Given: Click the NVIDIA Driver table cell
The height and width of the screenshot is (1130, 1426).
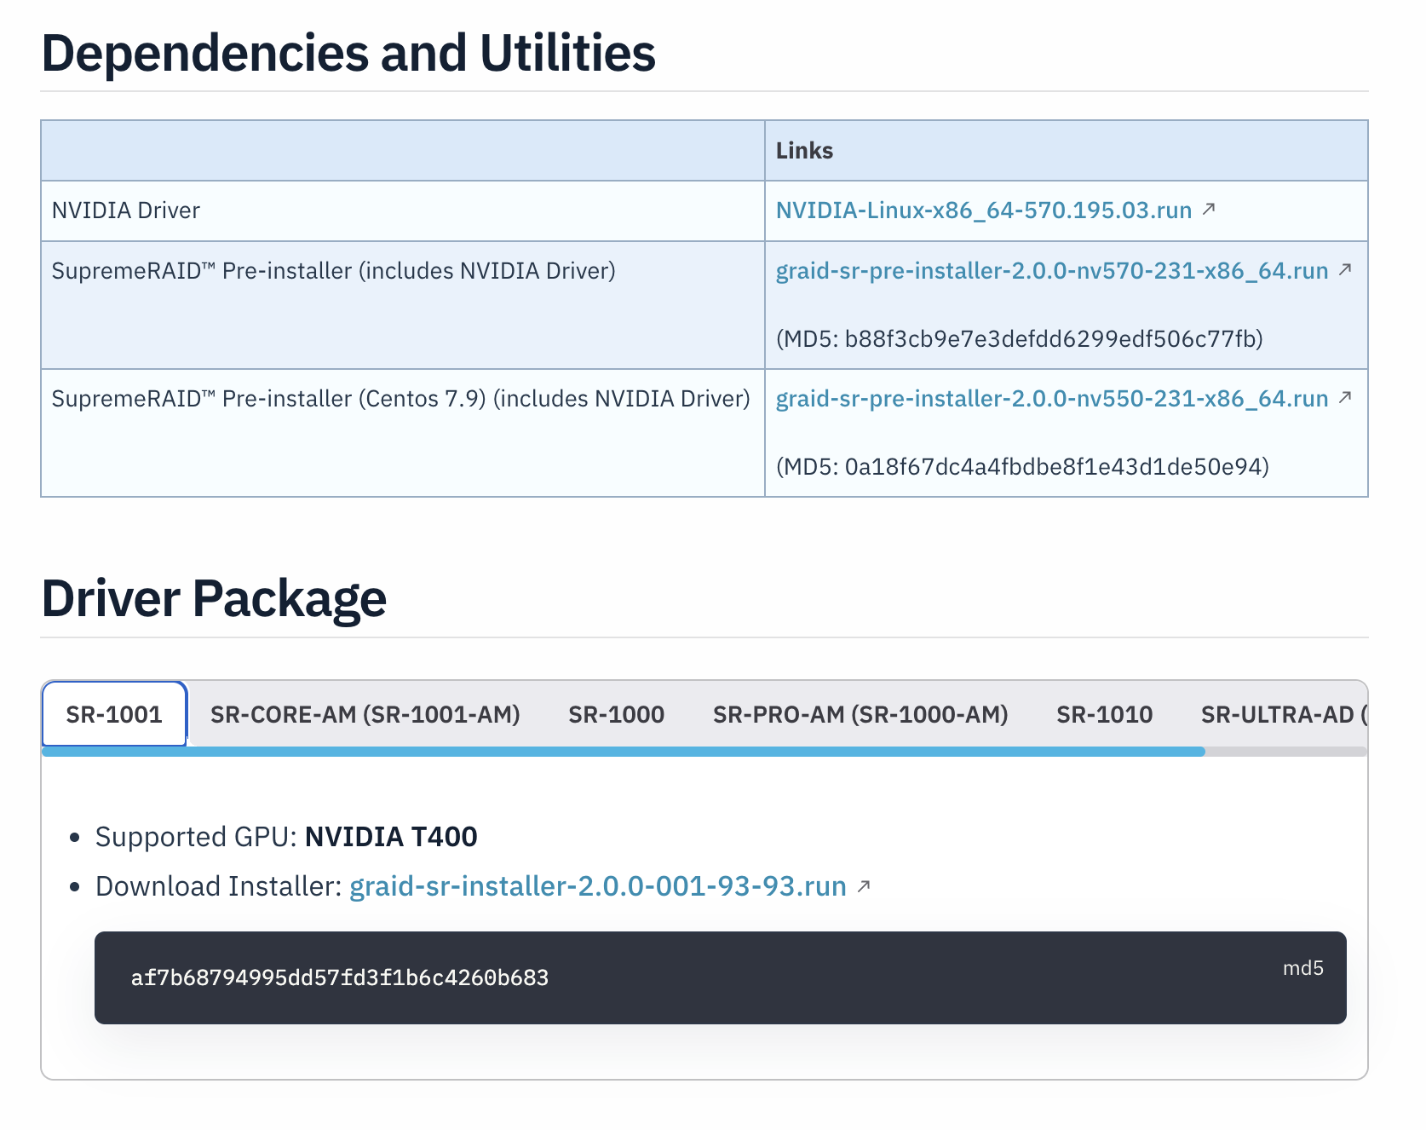Looking at the screenshot, I should (x=403, y=210).
